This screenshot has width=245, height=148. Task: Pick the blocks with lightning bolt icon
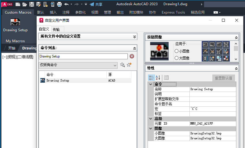[x=226, y=58]
